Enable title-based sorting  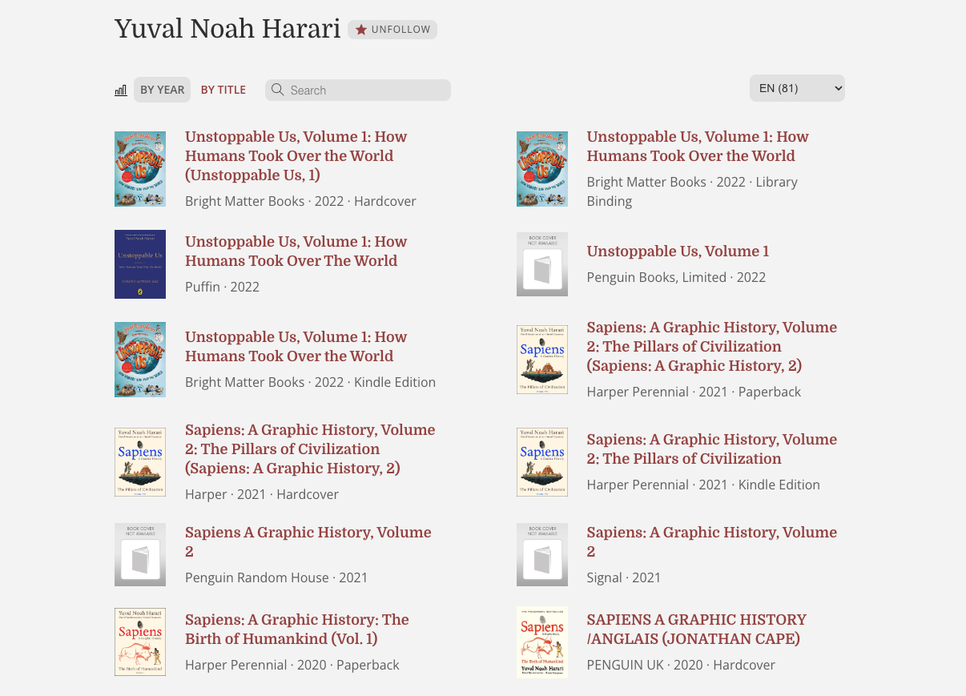click(x=223, y=90)
